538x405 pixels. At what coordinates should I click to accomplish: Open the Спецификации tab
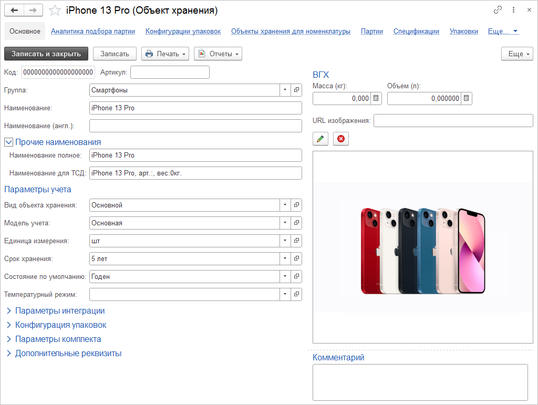tap(416, 31)
